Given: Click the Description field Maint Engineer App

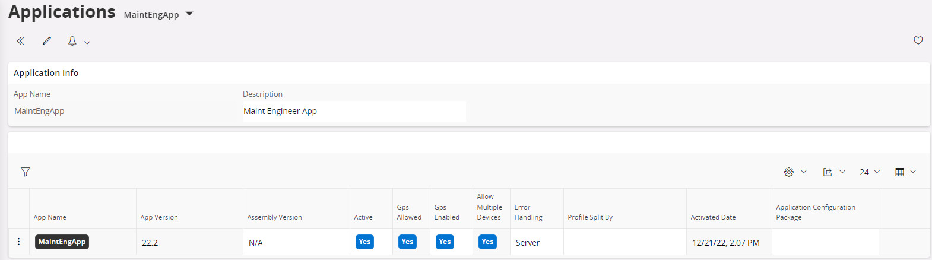Looking at the screenshot, I should coord(354,112).
